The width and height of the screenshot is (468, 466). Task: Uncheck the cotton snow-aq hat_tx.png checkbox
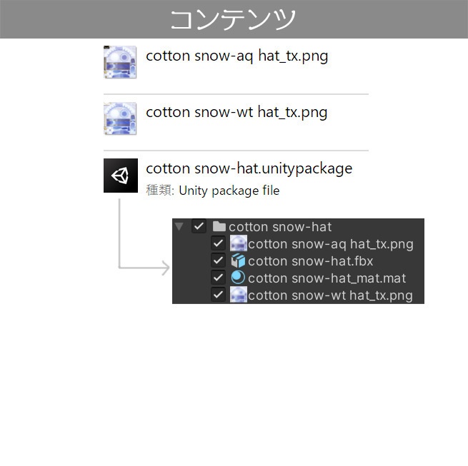click(219, 244)
